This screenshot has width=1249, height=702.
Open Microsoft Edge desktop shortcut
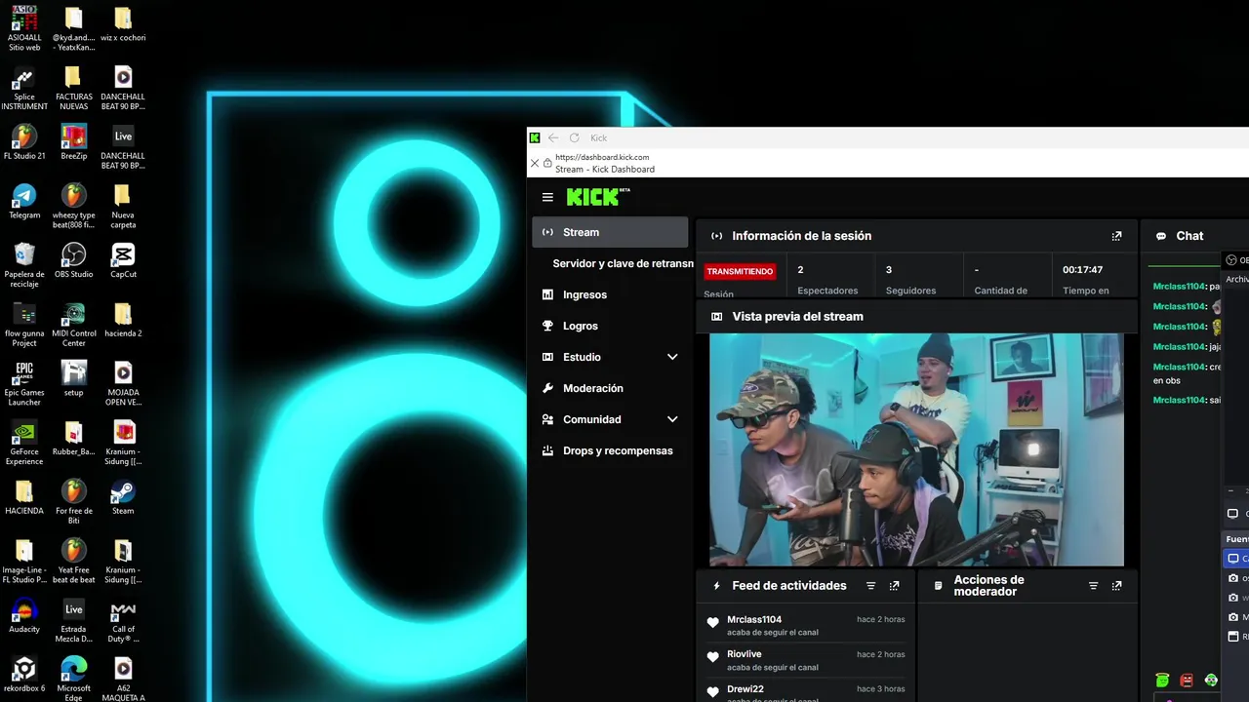point(73,679)
